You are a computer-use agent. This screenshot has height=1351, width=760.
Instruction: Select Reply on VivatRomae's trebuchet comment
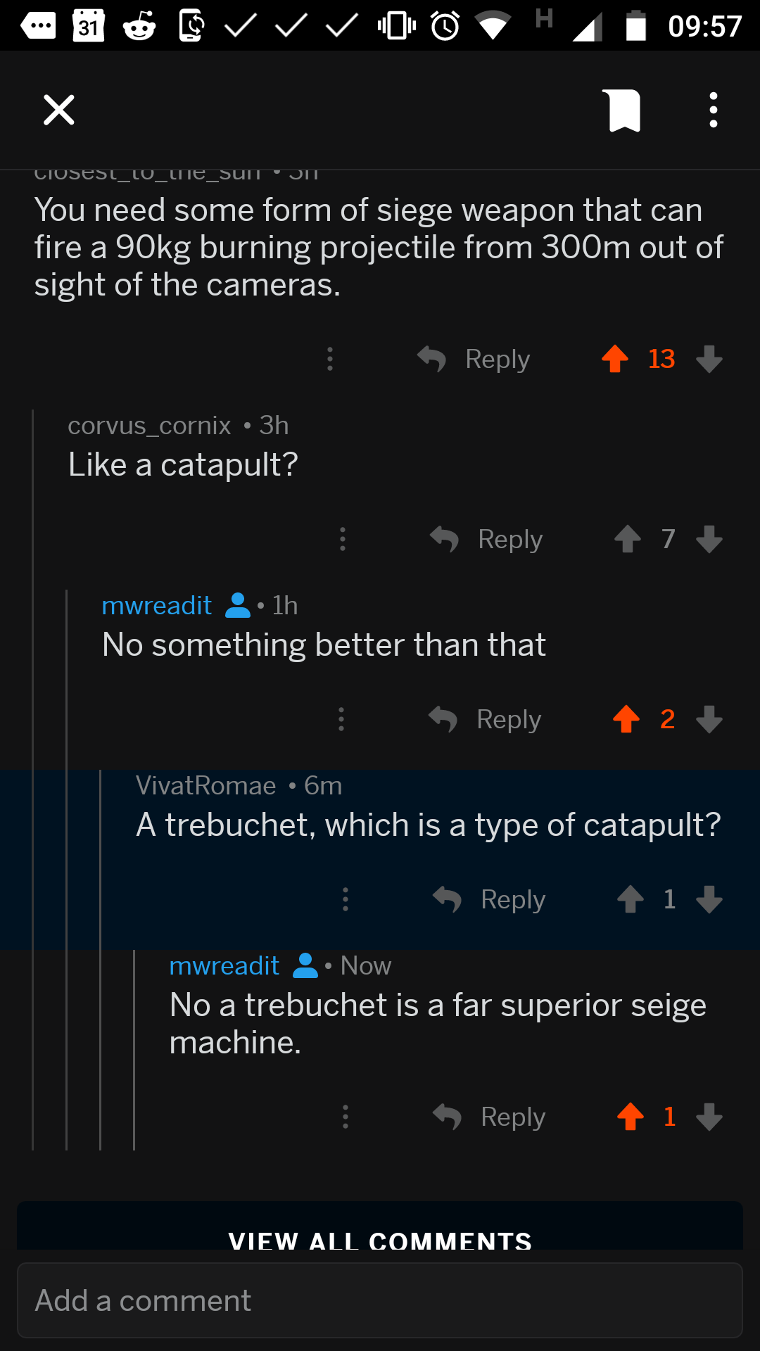tap(512, 899)
